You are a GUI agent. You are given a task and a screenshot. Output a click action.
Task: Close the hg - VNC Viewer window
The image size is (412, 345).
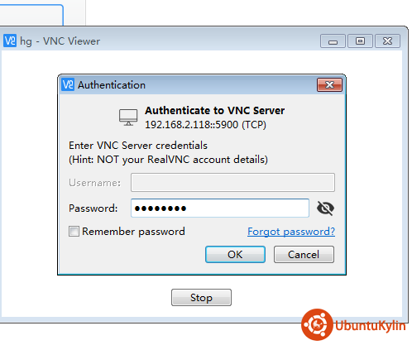point(387,41)
